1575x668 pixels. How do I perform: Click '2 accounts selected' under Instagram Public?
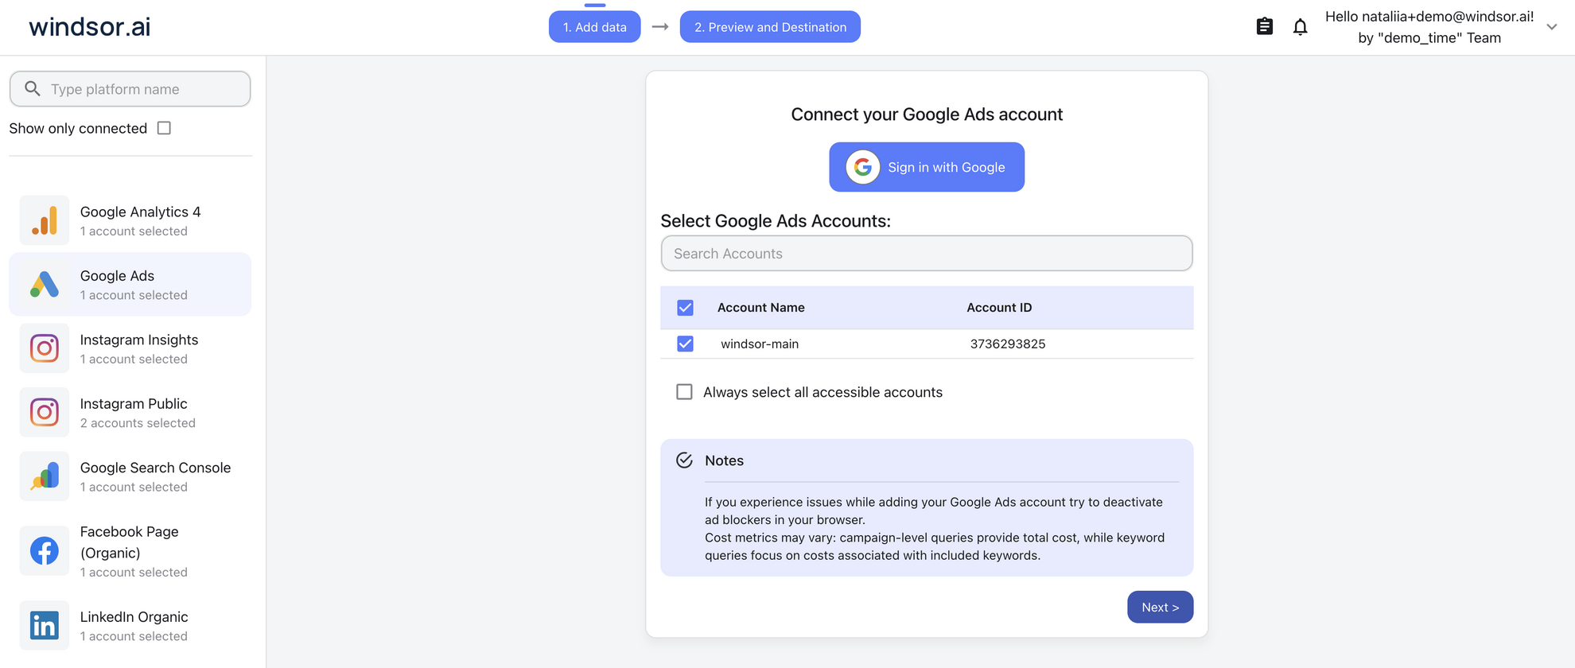[138, 423]
